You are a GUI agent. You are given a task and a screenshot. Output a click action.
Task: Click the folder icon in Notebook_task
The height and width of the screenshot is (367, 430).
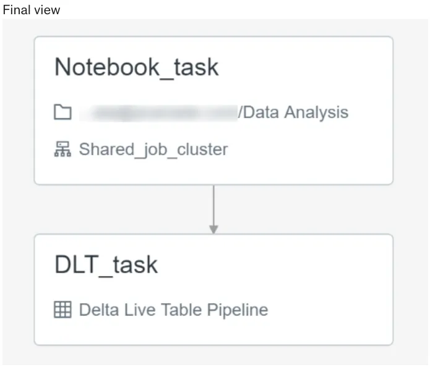point(62,112)
